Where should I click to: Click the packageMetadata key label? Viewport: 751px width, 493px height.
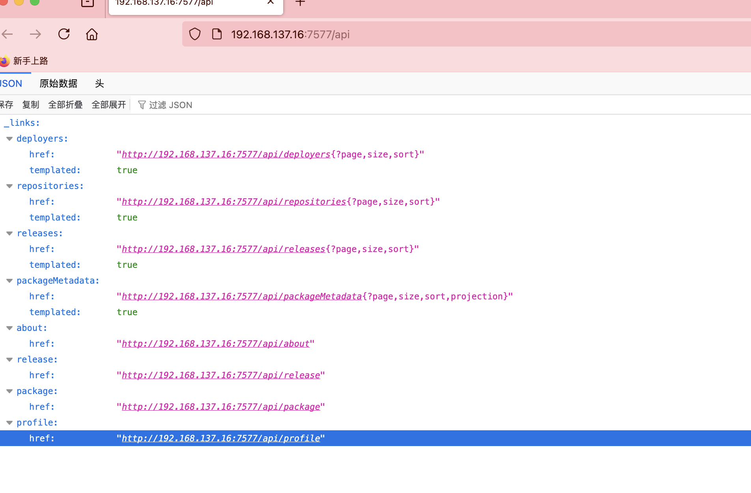58,281
